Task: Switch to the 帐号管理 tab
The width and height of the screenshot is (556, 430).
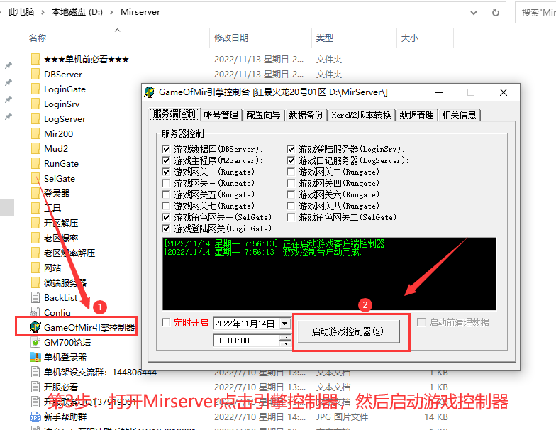Action: coord(221,115)
